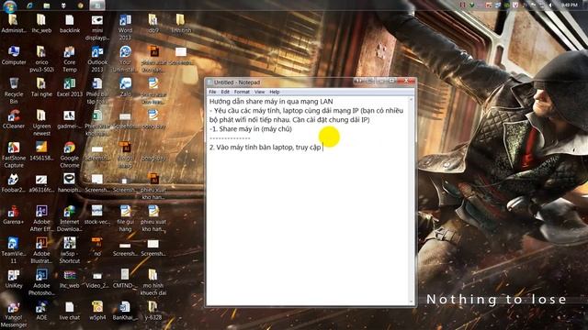This screenshot has height=330, width=588.
Task: Open the w5ph4 file icon
Action: (x=97, y=312)
